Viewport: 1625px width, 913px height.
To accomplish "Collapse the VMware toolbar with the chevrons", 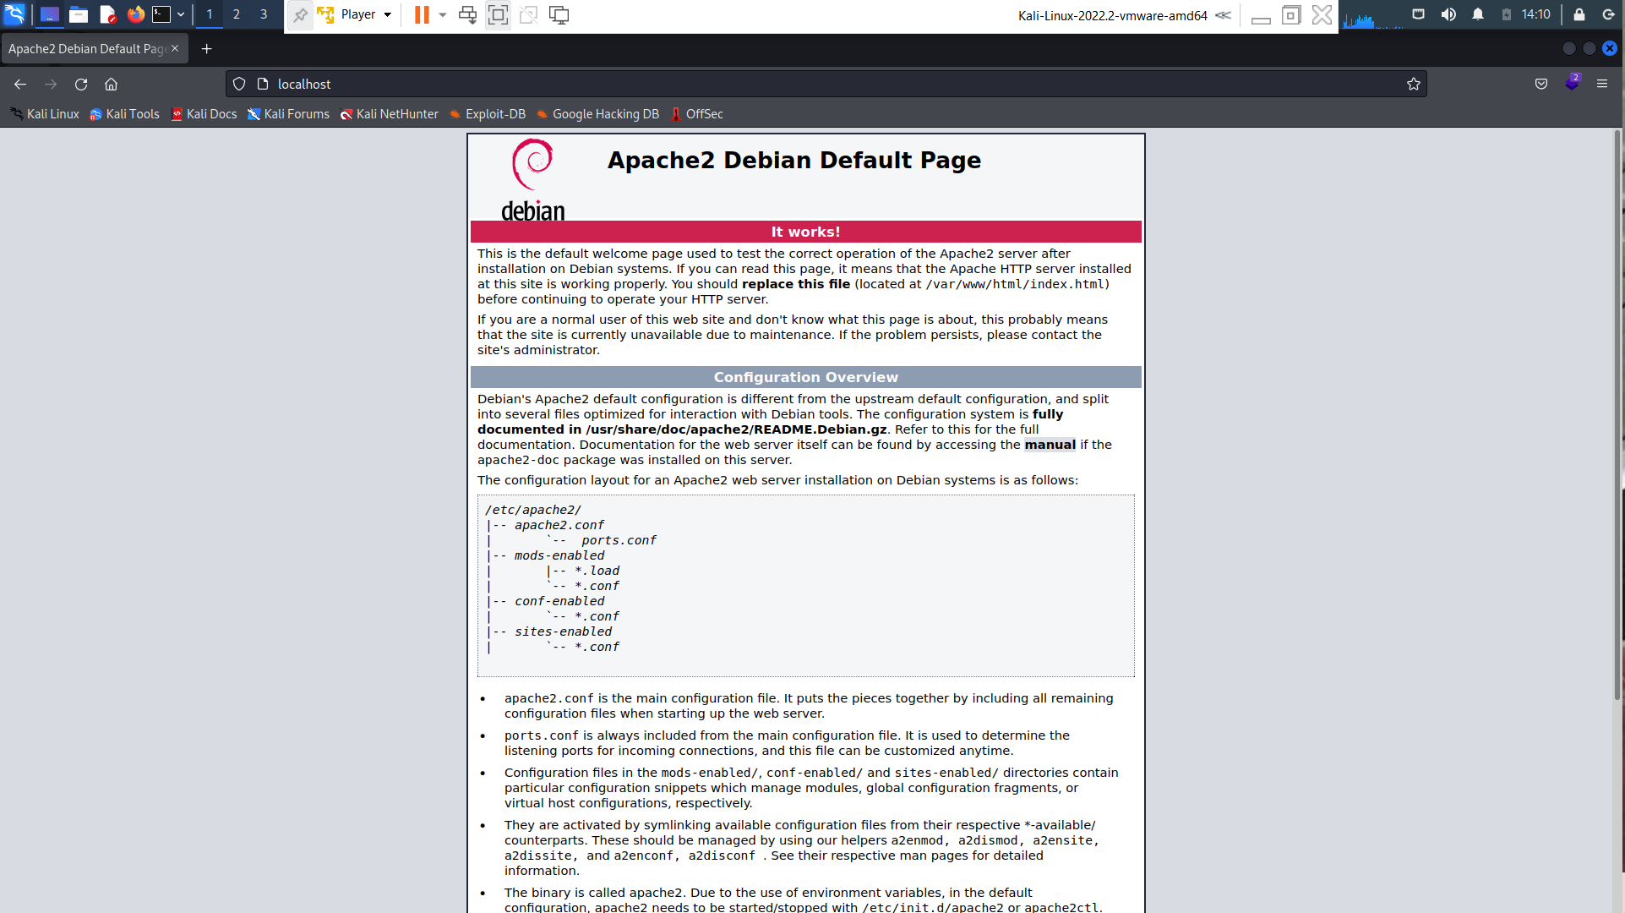I will tap(1224, 15).
